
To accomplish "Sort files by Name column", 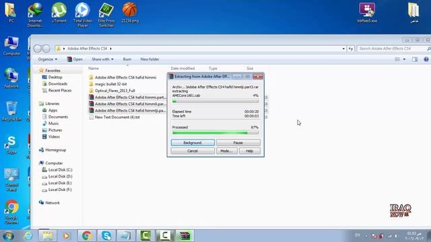I will [x=94, y=69].
